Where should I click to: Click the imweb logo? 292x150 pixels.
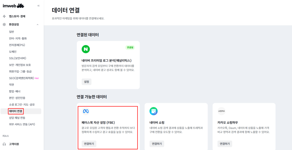13,6
